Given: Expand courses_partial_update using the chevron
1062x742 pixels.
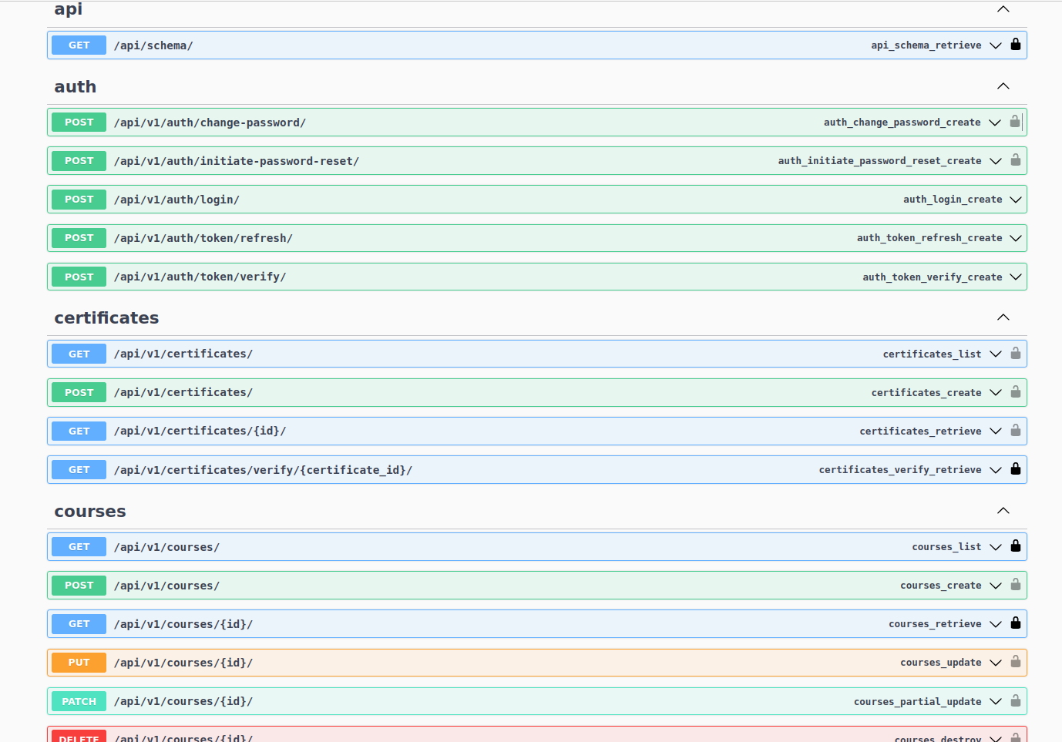Looking at the screenshot, I should [996, 701].
